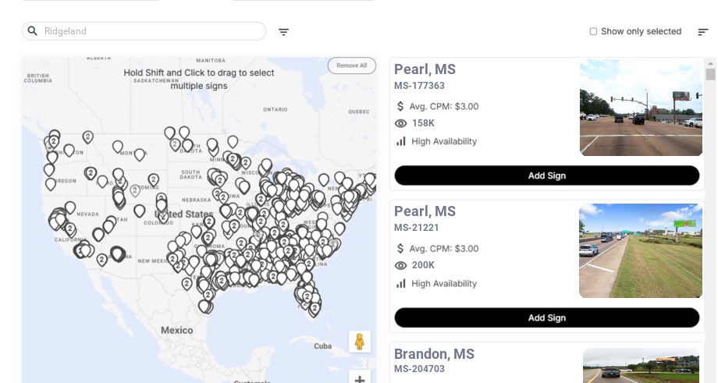Click the availability bars icon for MS-21221
Image resolution: width=718 pixels, height=383 pixels.
(401, 283)
